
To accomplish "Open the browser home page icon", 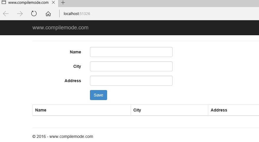I will point(48,14).
